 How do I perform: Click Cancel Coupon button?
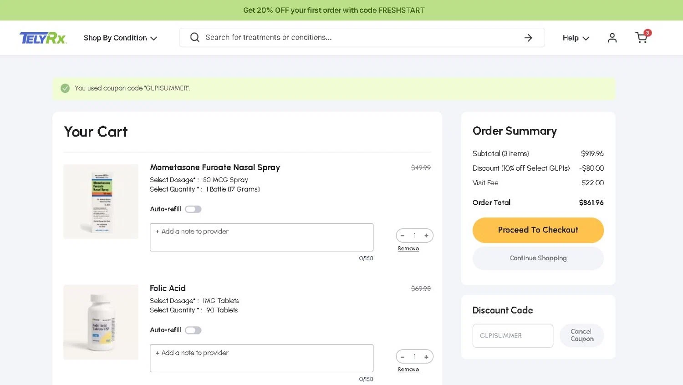(x=581, y=335)
